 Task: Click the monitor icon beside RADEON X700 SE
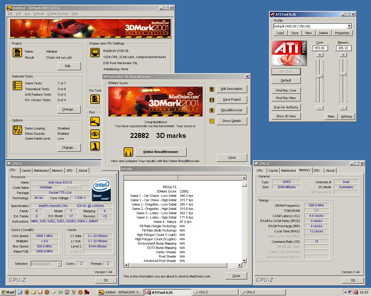click(x=95, y=53)
